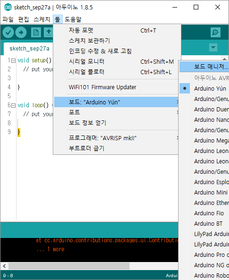The image size is (229, 280).
Task: Open 시리얼 모니터 from the menu
Action: tap(116, 61)
